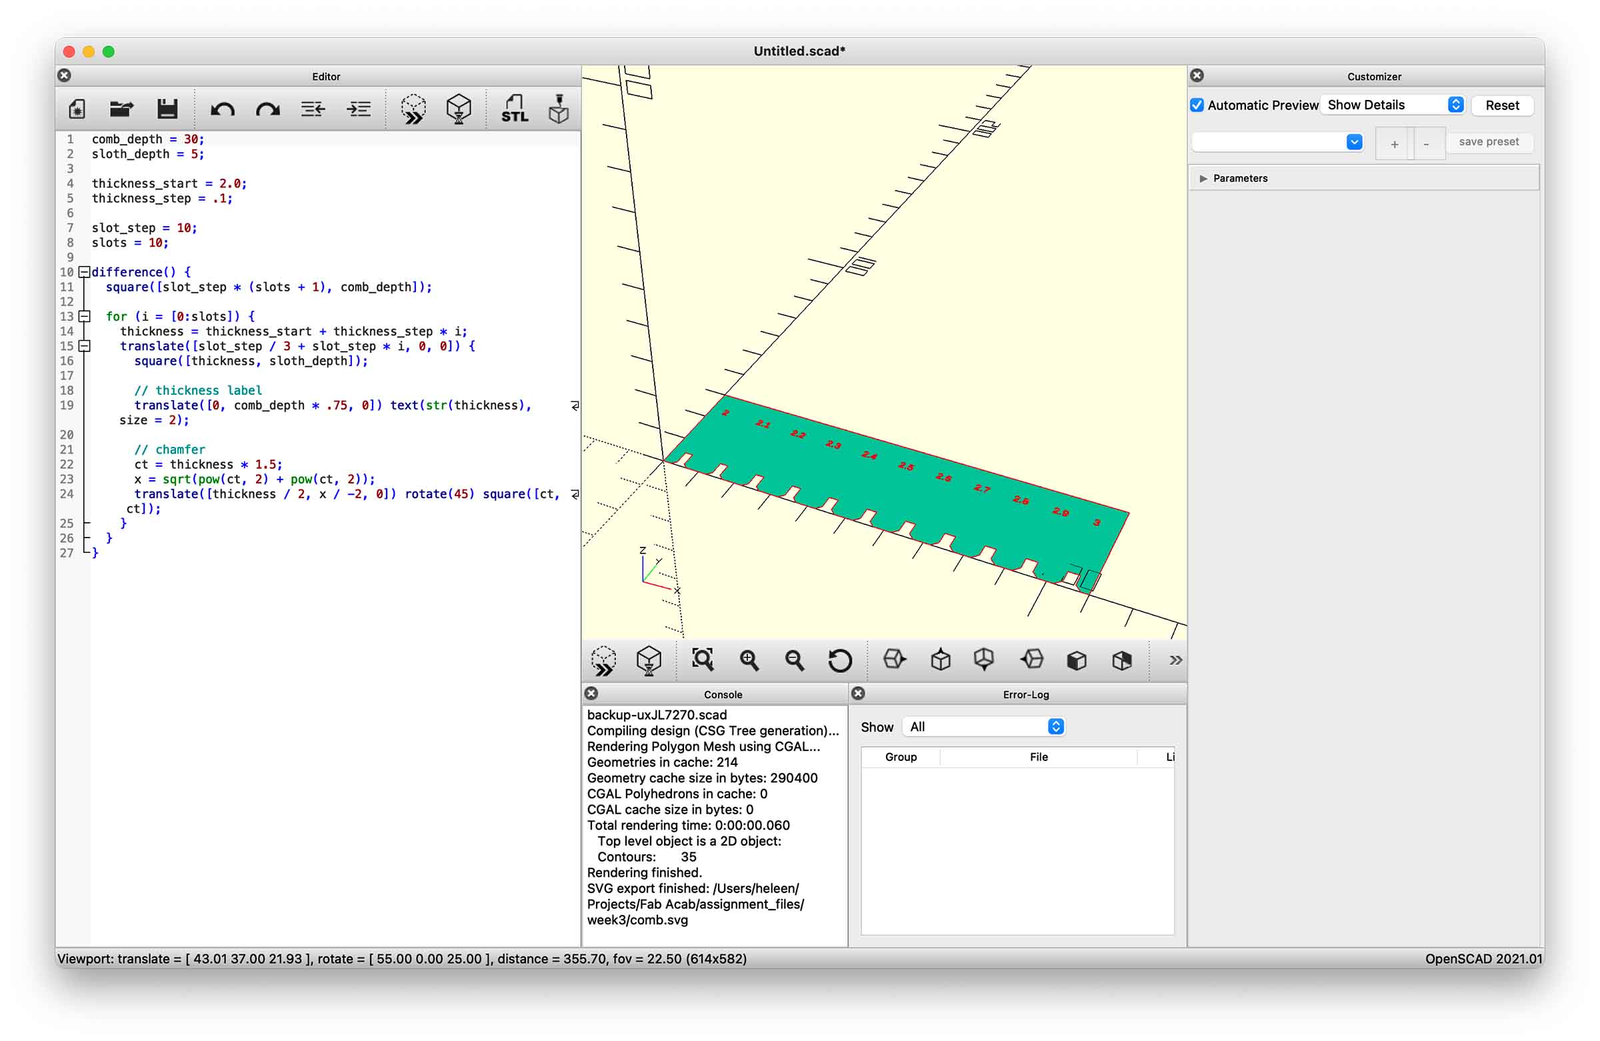Open a file with the folder icon

pos(122,109)
